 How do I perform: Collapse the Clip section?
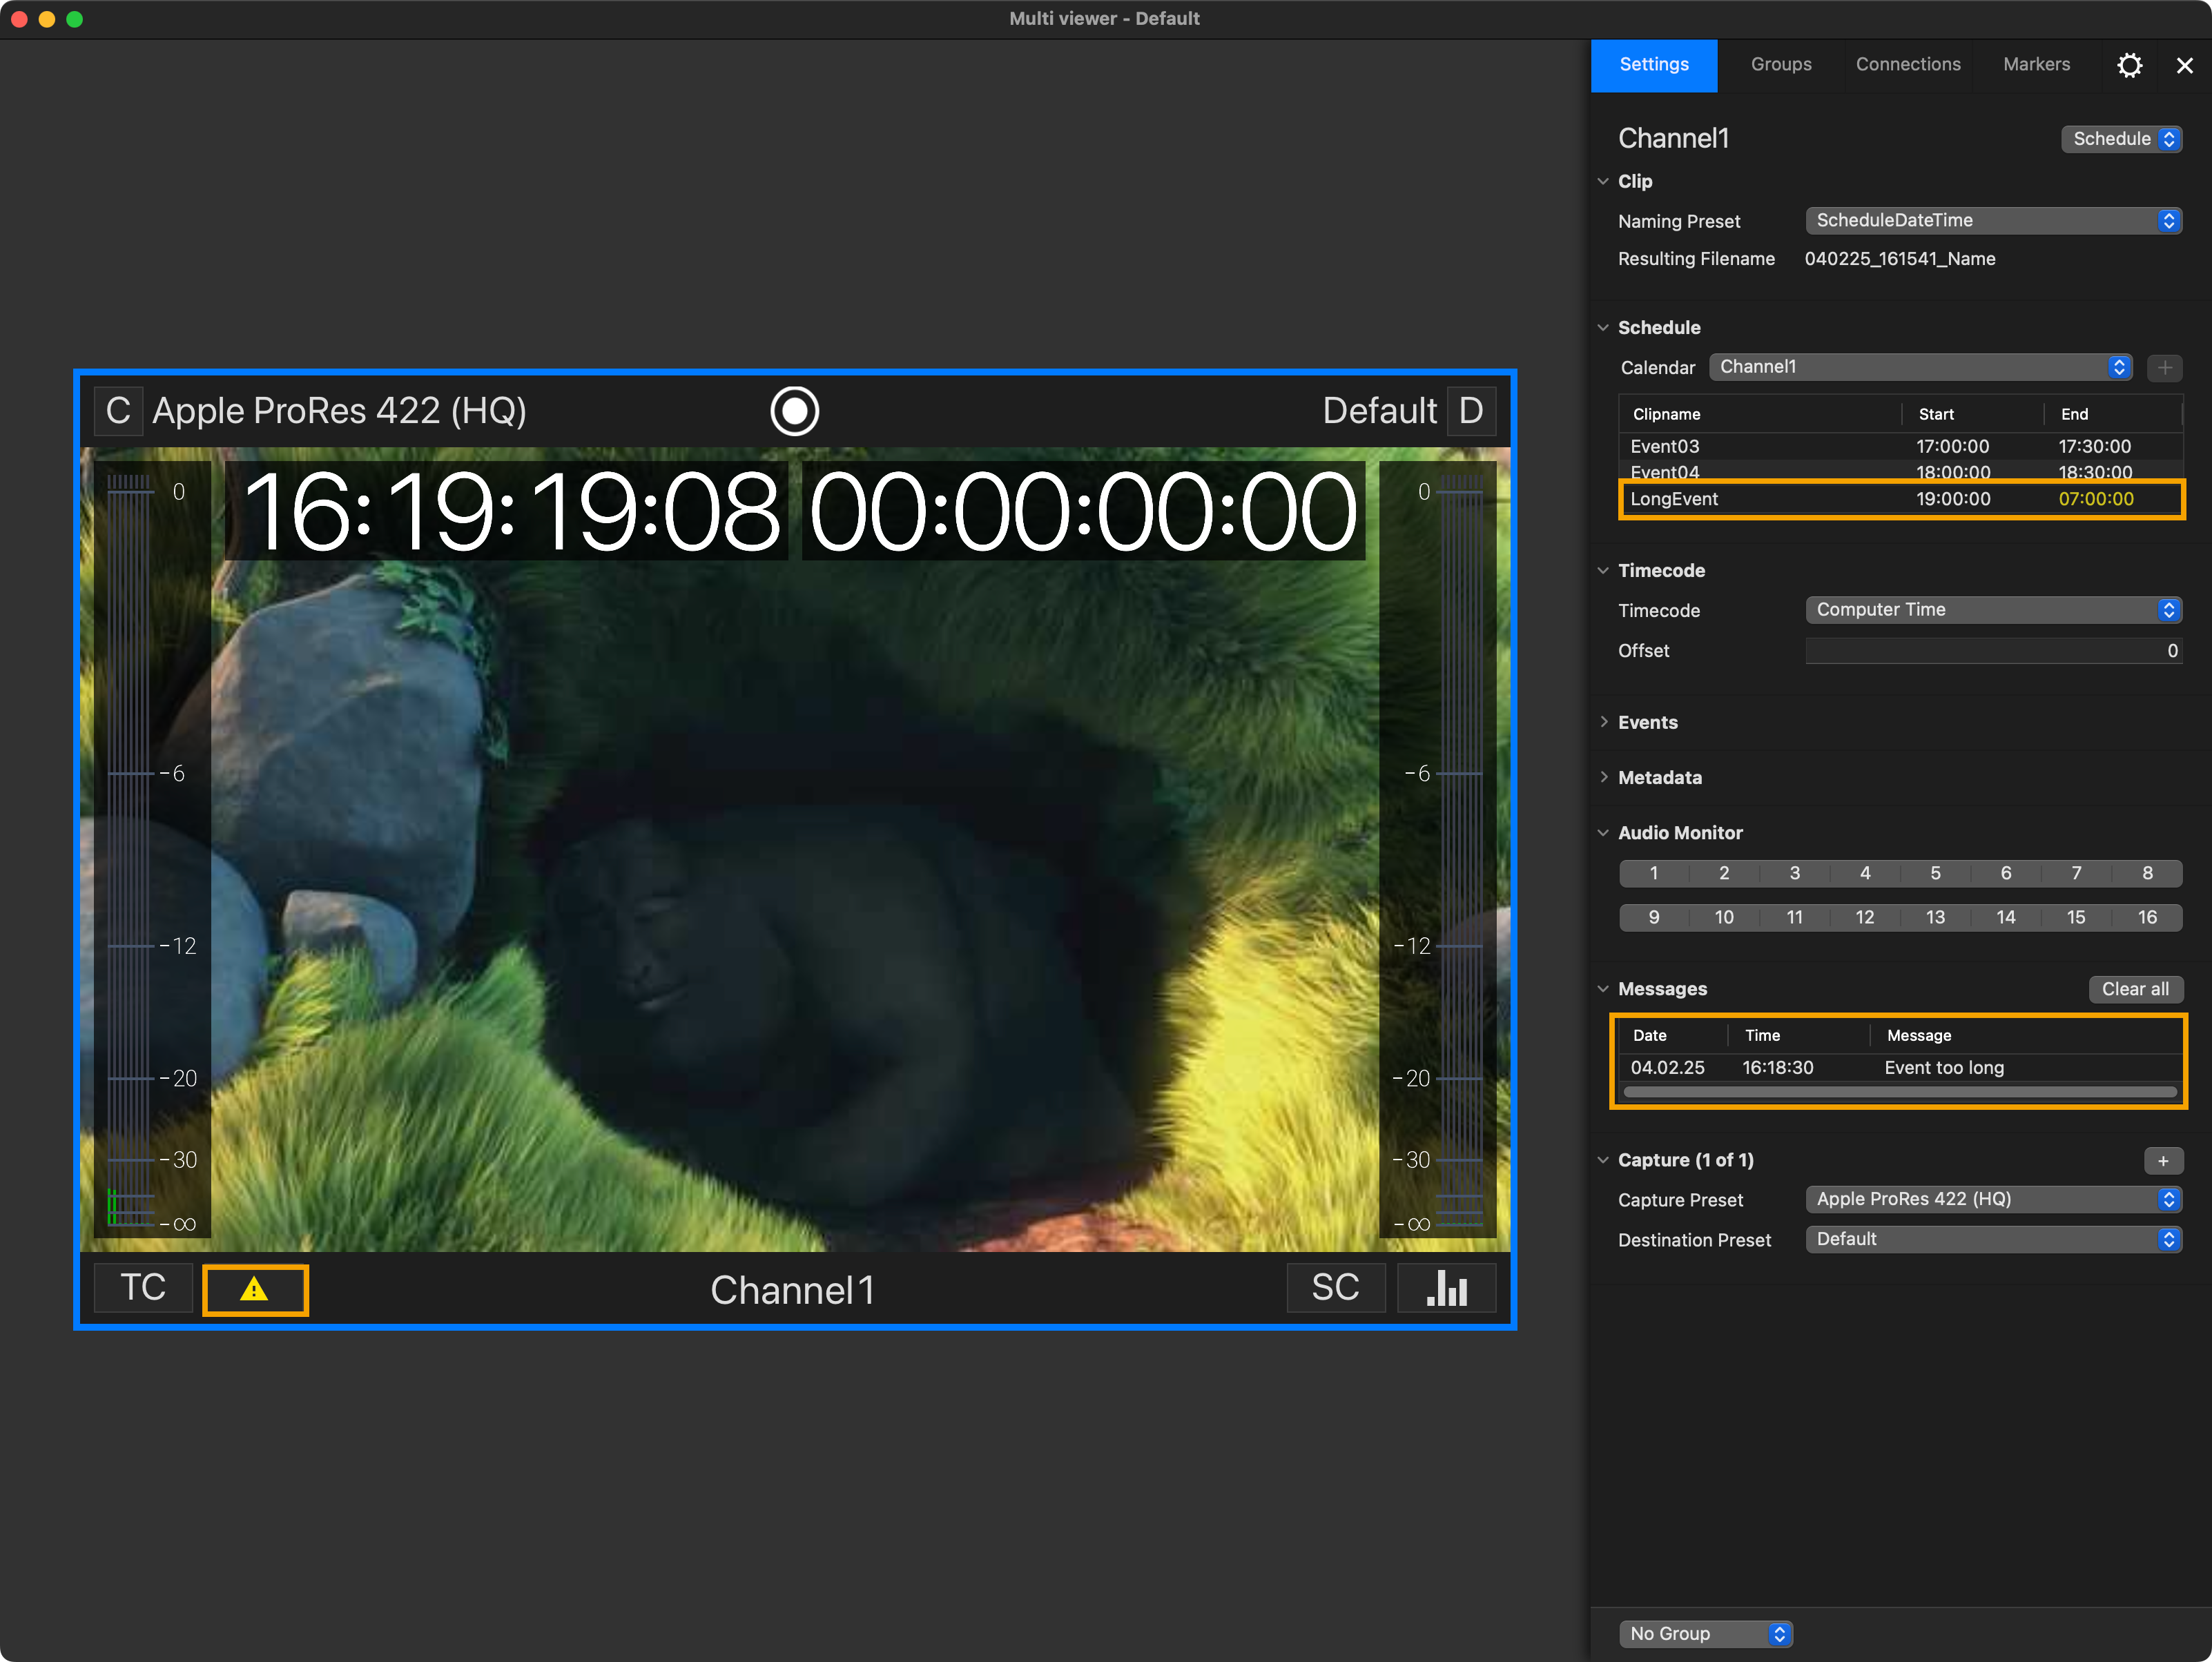pos(1603,181)
